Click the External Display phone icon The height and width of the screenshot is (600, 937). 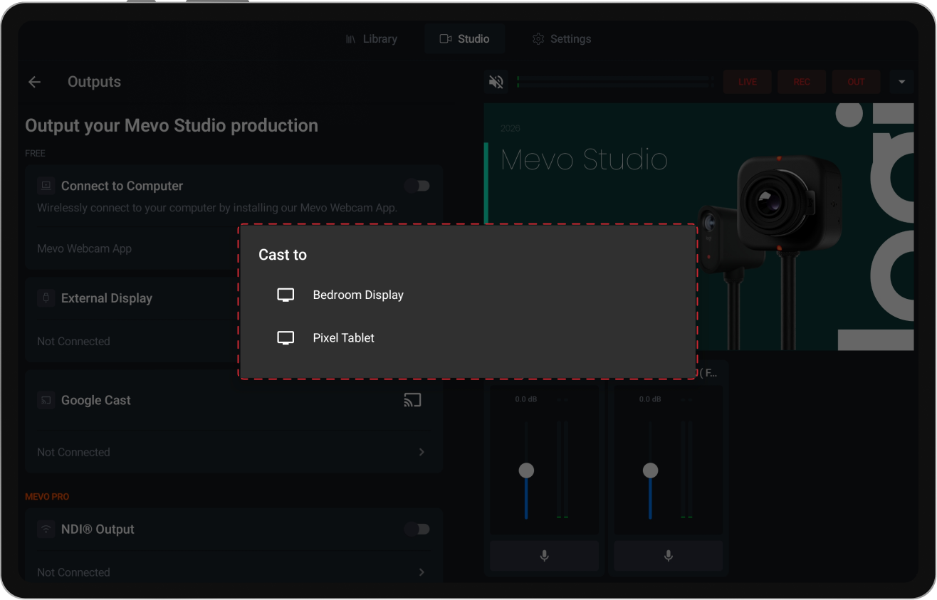pyautogui.click(x=46, y=298)
